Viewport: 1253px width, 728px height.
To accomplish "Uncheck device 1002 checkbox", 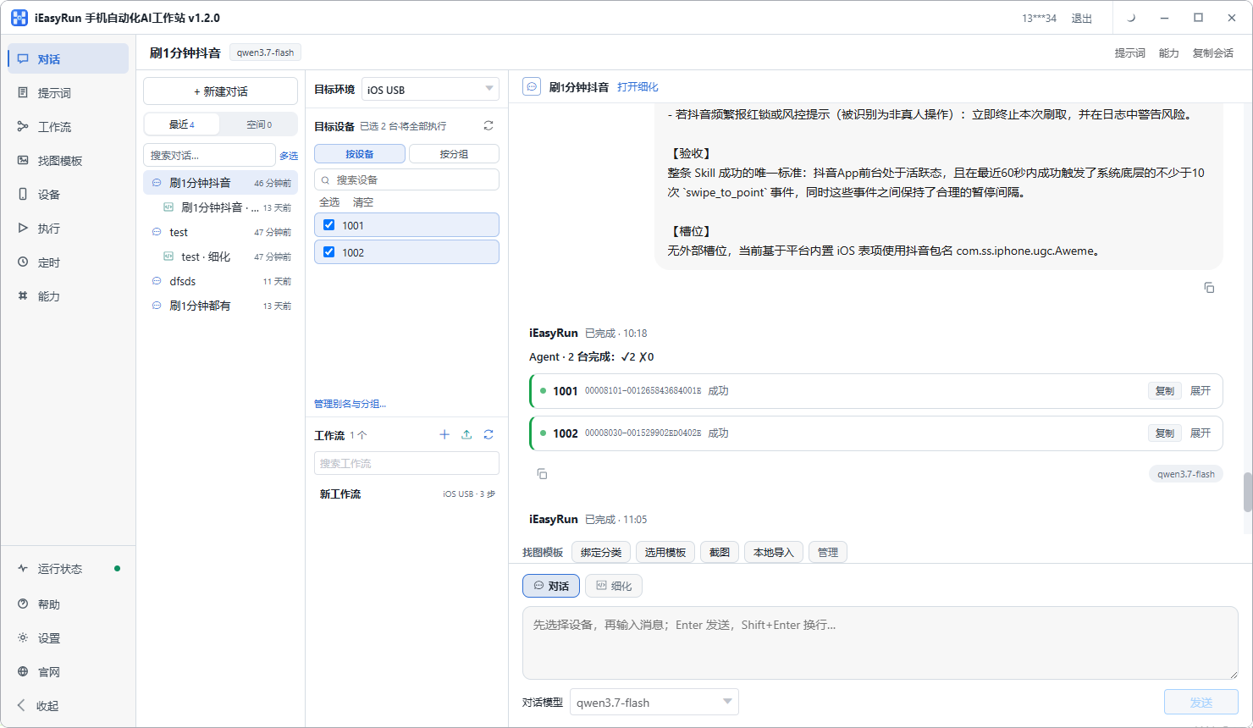I will 328,252.
